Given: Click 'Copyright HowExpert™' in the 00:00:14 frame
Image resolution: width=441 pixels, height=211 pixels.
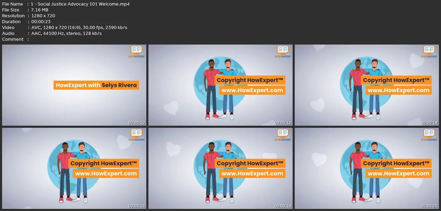Looking at the screenshot, I should click(x=396, y=80).
